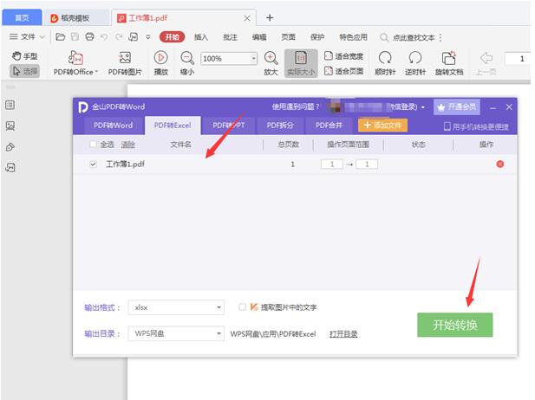This screenshot has width=535, height=400.
Task: Click the 清除 clear list link
Action: pyautogui.click(x=127, y=145)
